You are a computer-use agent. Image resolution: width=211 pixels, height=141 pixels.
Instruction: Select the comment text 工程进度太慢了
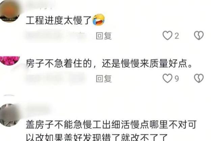(59, 21)
